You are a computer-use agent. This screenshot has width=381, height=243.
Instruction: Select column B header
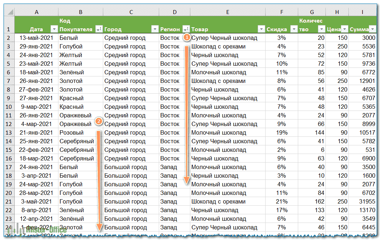click(x=80, y=12)
